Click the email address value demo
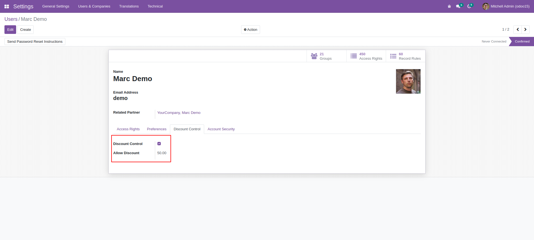 [x=120, y=98]
